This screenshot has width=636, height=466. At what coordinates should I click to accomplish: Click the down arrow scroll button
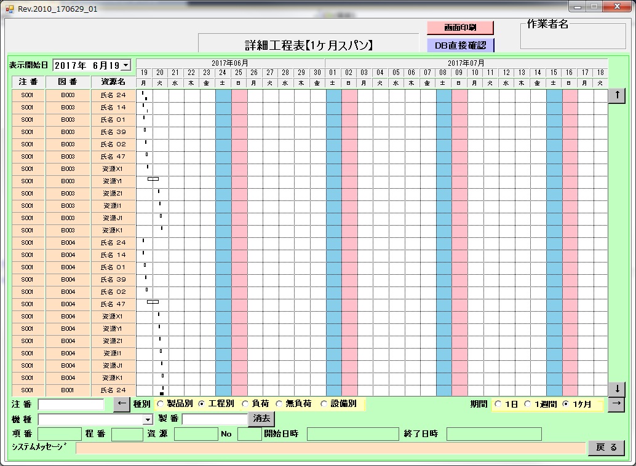pyautogui.click(x=616, y=389)
